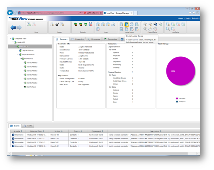Screen dimensions: 214x170
Task: Collapse the Enterprise View tree node
Action: click(11, 38)
